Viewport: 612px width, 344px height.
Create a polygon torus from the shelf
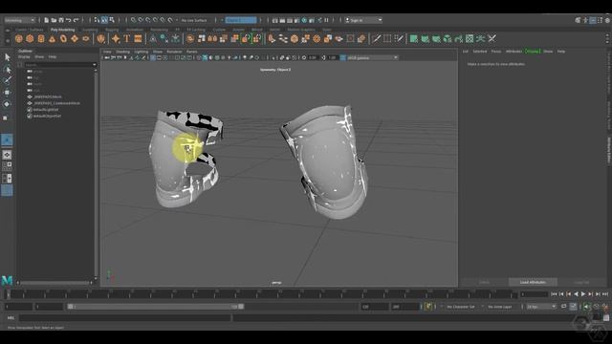[63, 38]
